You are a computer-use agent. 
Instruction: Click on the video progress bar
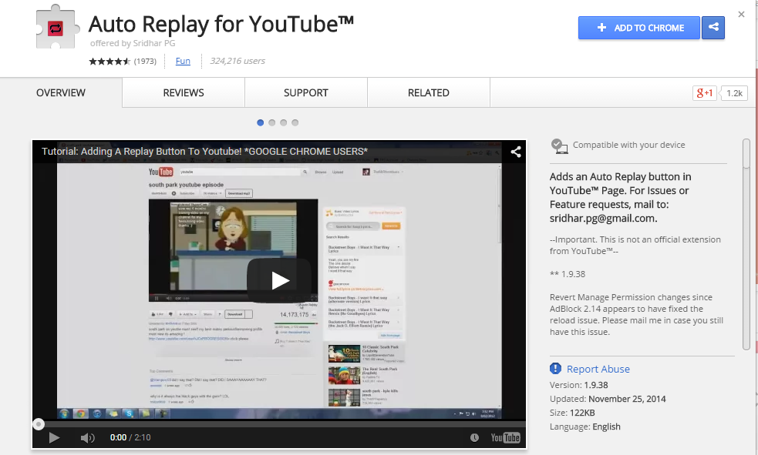(x=278, y=423)
